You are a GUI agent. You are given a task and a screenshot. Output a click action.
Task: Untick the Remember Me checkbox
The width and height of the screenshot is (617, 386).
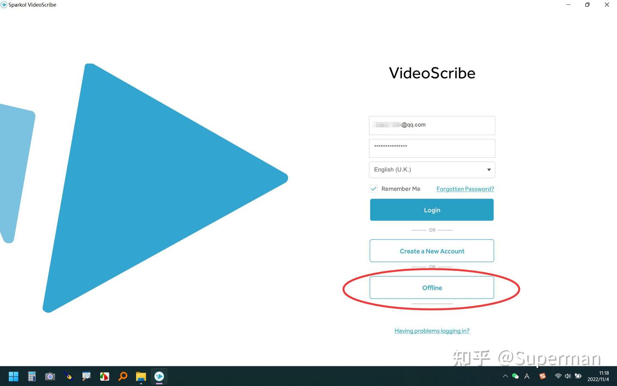pos(374,189)
